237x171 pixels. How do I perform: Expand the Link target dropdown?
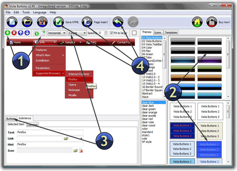coord(76,138)
